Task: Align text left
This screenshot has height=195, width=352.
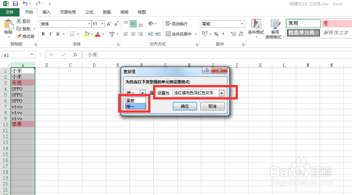Action: click(x=126, y=34)
